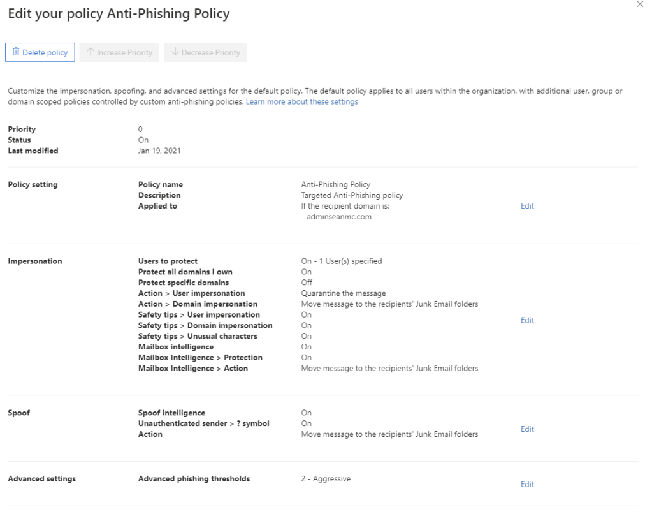
Task: Edit the Impersonation settings
Action: (x=527, y=320)
